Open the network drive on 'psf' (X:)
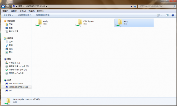Viewport: 177px width, 106px height. [17, 66]
